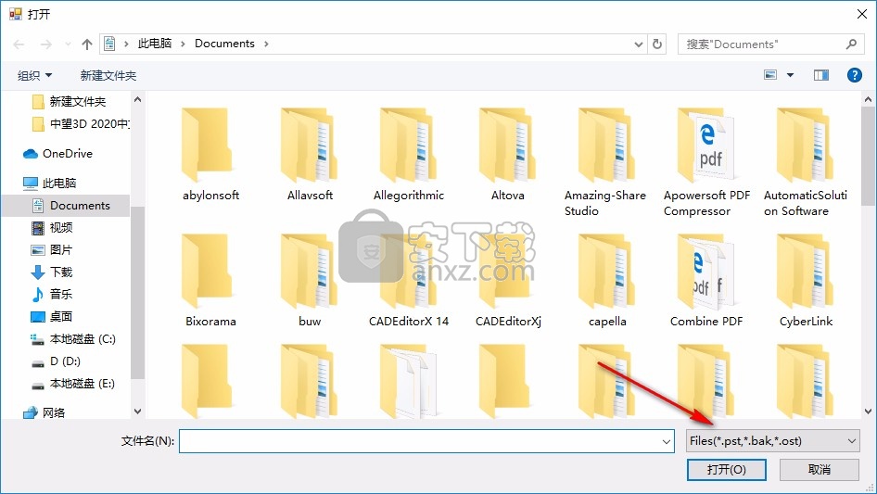The width and height of the screenshot is (877, 494).
Task: Open the file name history dropdown
Action: click(x=667, y=441)
